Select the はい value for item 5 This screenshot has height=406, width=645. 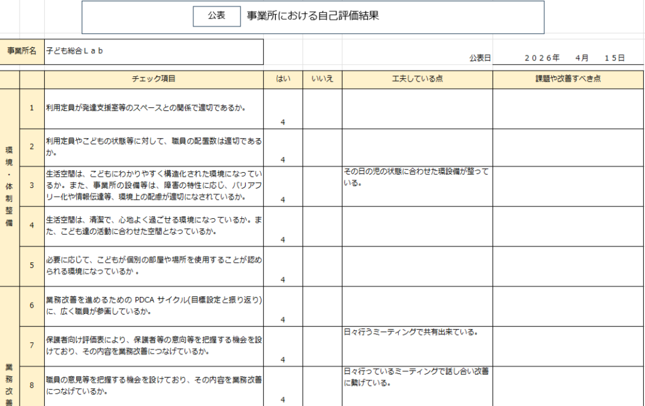click(283, 279)
